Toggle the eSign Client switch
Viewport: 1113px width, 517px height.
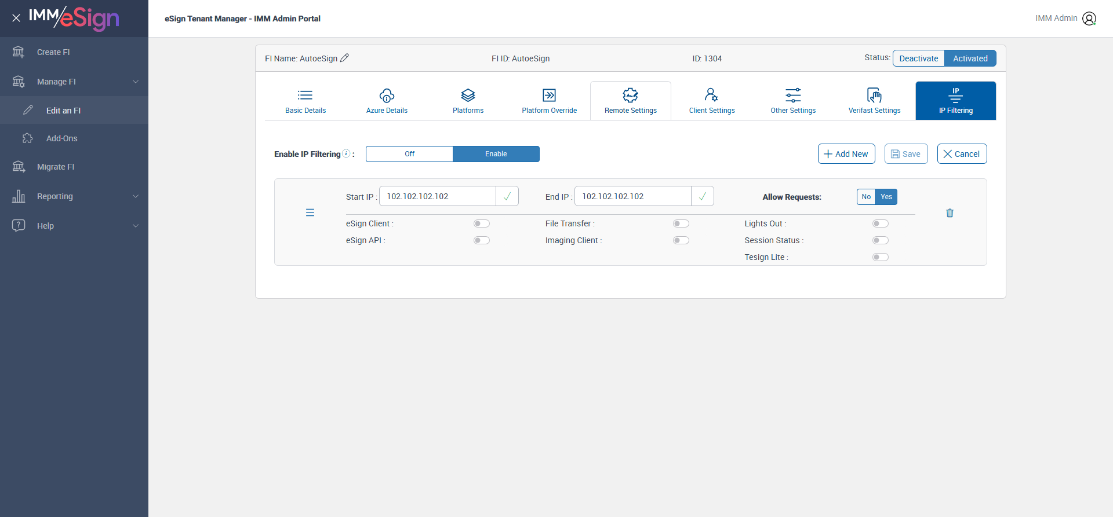[482, 223]
